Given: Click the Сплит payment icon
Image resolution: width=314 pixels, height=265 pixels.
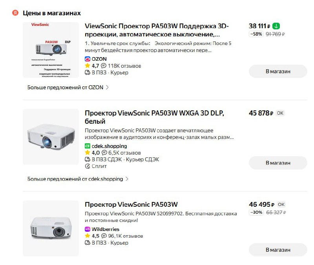Looking at the screenshot, I should tap(88, 166).
